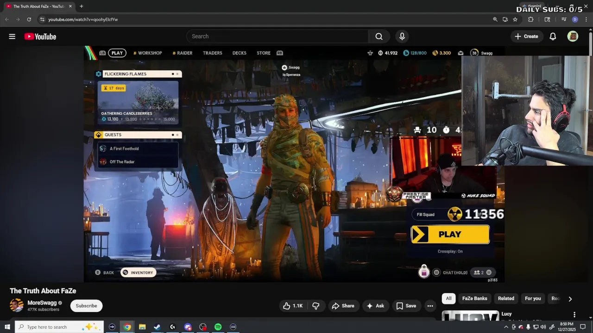Open the Create button
593x333 pixels.
(x=527, y=37)
